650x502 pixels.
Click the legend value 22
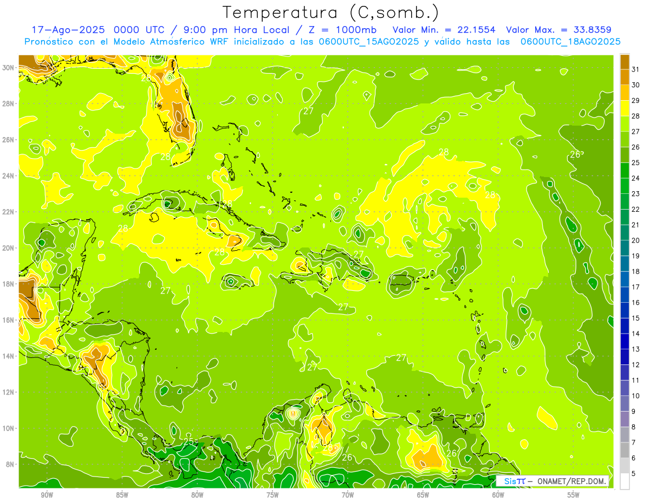coord(635,209)
